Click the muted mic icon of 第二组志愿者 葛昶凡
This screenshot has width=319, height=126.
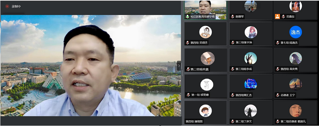(278, 122)
